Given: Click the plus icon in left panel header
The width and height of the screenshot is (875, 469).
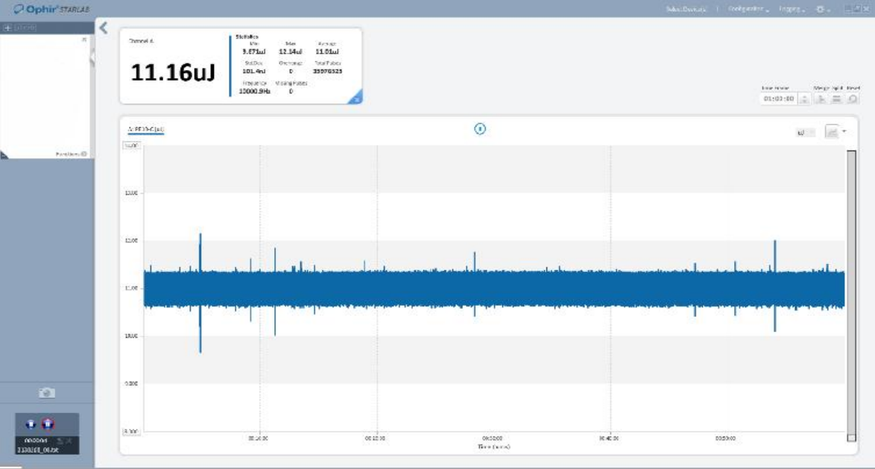Looking at the screenshot, I should coord(7,28).
